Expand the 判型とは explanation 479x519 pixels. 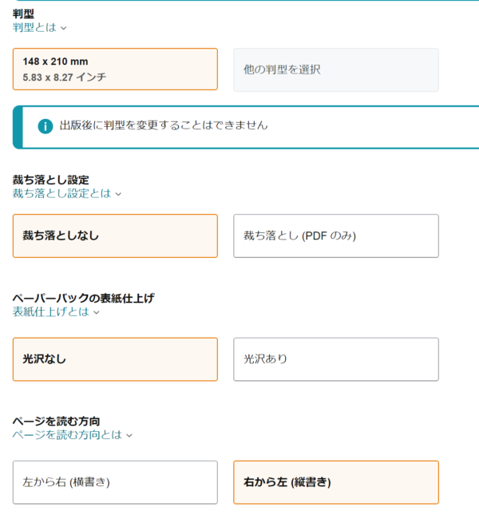pyautogui.click(x=35, y=27)
